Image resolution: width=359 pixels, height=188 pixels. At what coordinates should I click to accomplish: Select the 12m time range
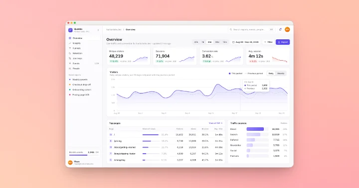click(225, 42)
